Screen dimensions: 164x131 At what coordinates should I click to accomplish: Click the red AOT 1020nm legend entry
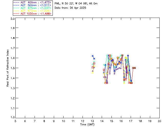[x=33, y=14]
